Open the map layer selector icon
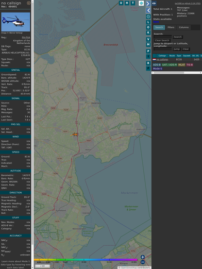This screenshot has width=202, height=269. coord(141,3)
